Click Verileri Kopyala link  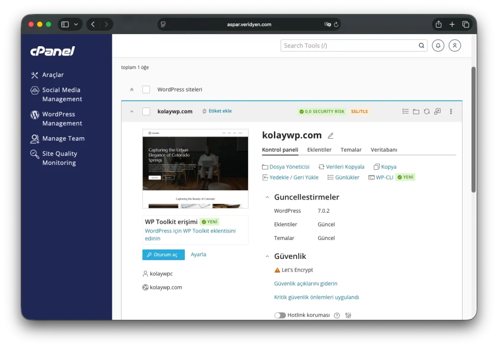coord(342,167)
